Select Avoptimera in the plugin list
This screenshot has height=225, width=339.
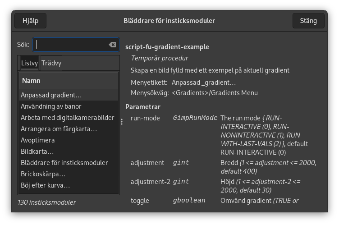pos(37,140)
